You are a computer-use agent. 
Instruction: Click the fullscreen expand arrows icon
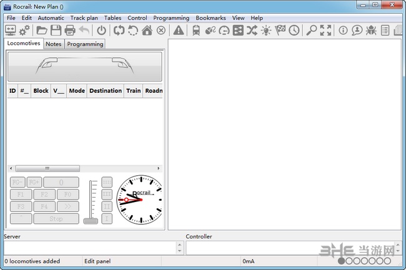pos(325,30)
